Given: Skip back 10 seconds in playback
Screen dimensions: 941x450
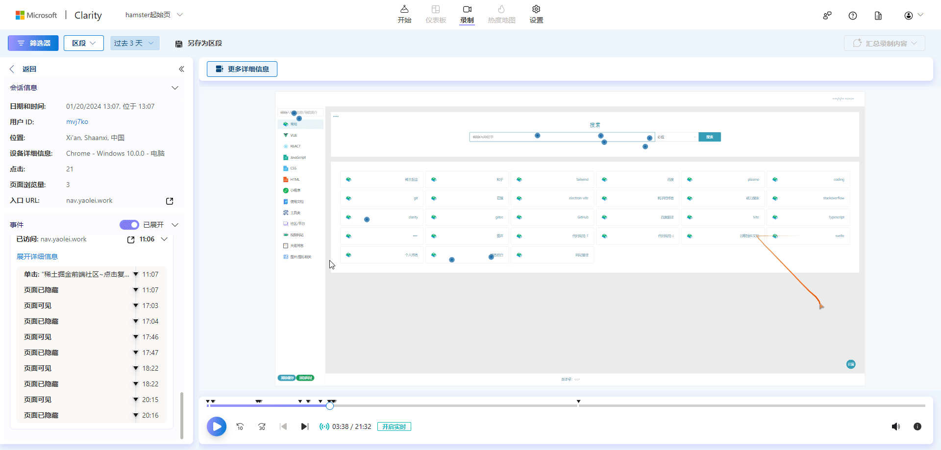Looking at the screenshot, I should [240, 426].
